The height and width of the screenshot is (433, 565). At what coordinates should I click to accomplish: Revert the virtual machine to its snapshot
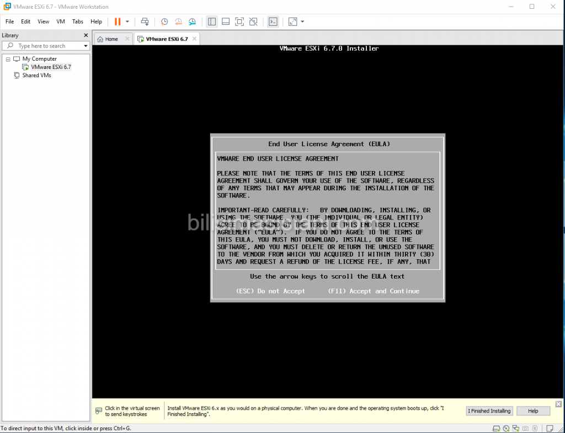click(178, 22)
